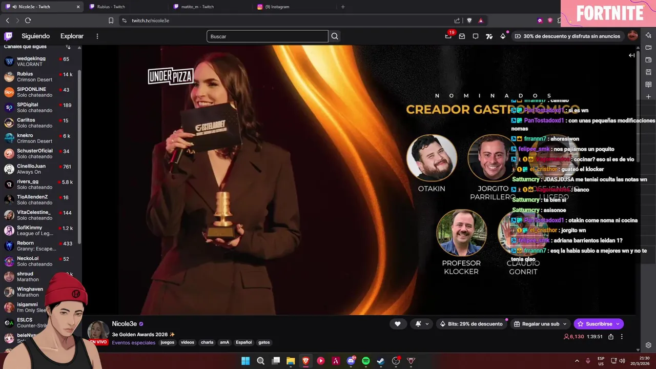Click 30% de descuento ad-free offer
Screen dimensions: 656x369
click(567, 36)
